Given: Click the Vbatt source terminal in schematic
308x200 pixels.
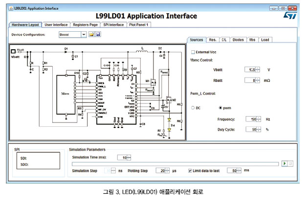Looking at the screenshot, I should click(x=13, y=51).
